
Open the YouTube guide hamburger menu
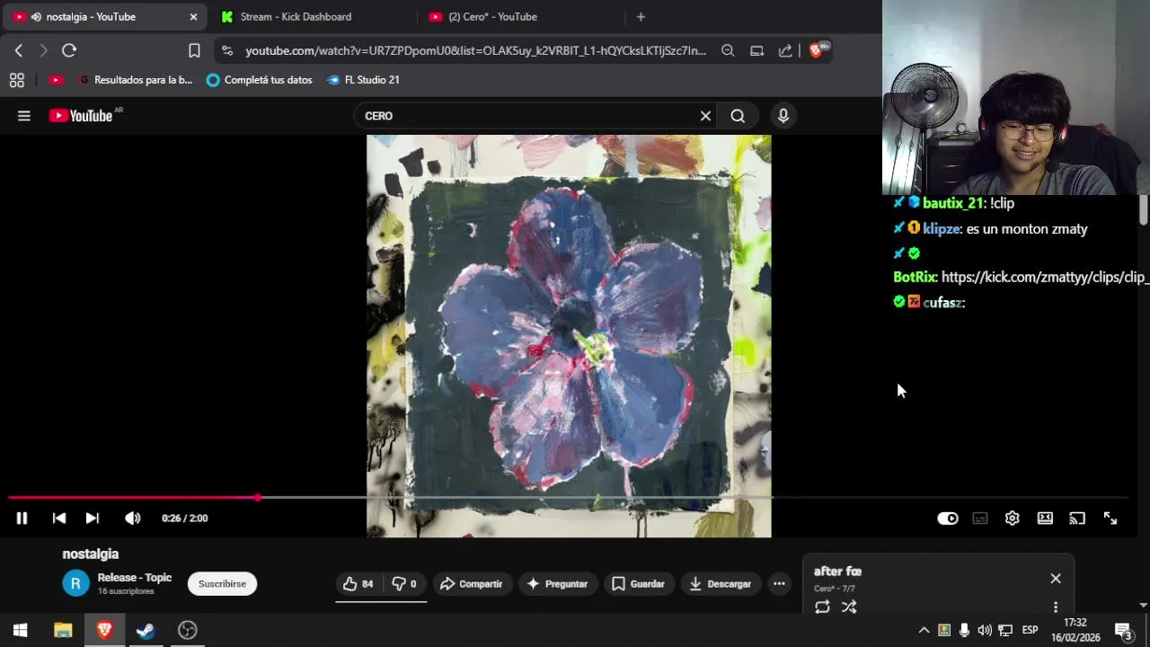pyautogui.click(x=24, y=116)
